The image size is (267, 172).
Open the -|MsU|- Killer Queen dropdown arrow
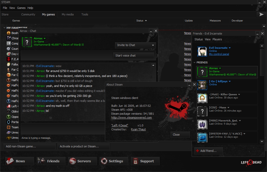239,95
